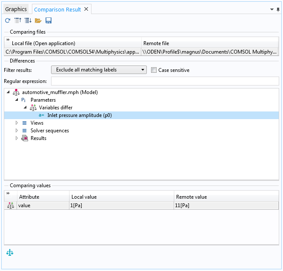Viewport: 283px width, 271px height.
Task: Enable the Case sensitive checkbox
Action: coord(154,70)
